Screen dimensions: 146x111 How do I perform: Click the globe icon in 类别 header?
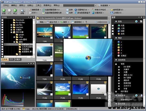[x=136, y=22]
